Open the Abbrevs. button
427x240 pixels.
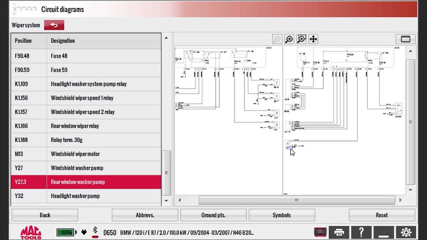click(x=145, y=215)
